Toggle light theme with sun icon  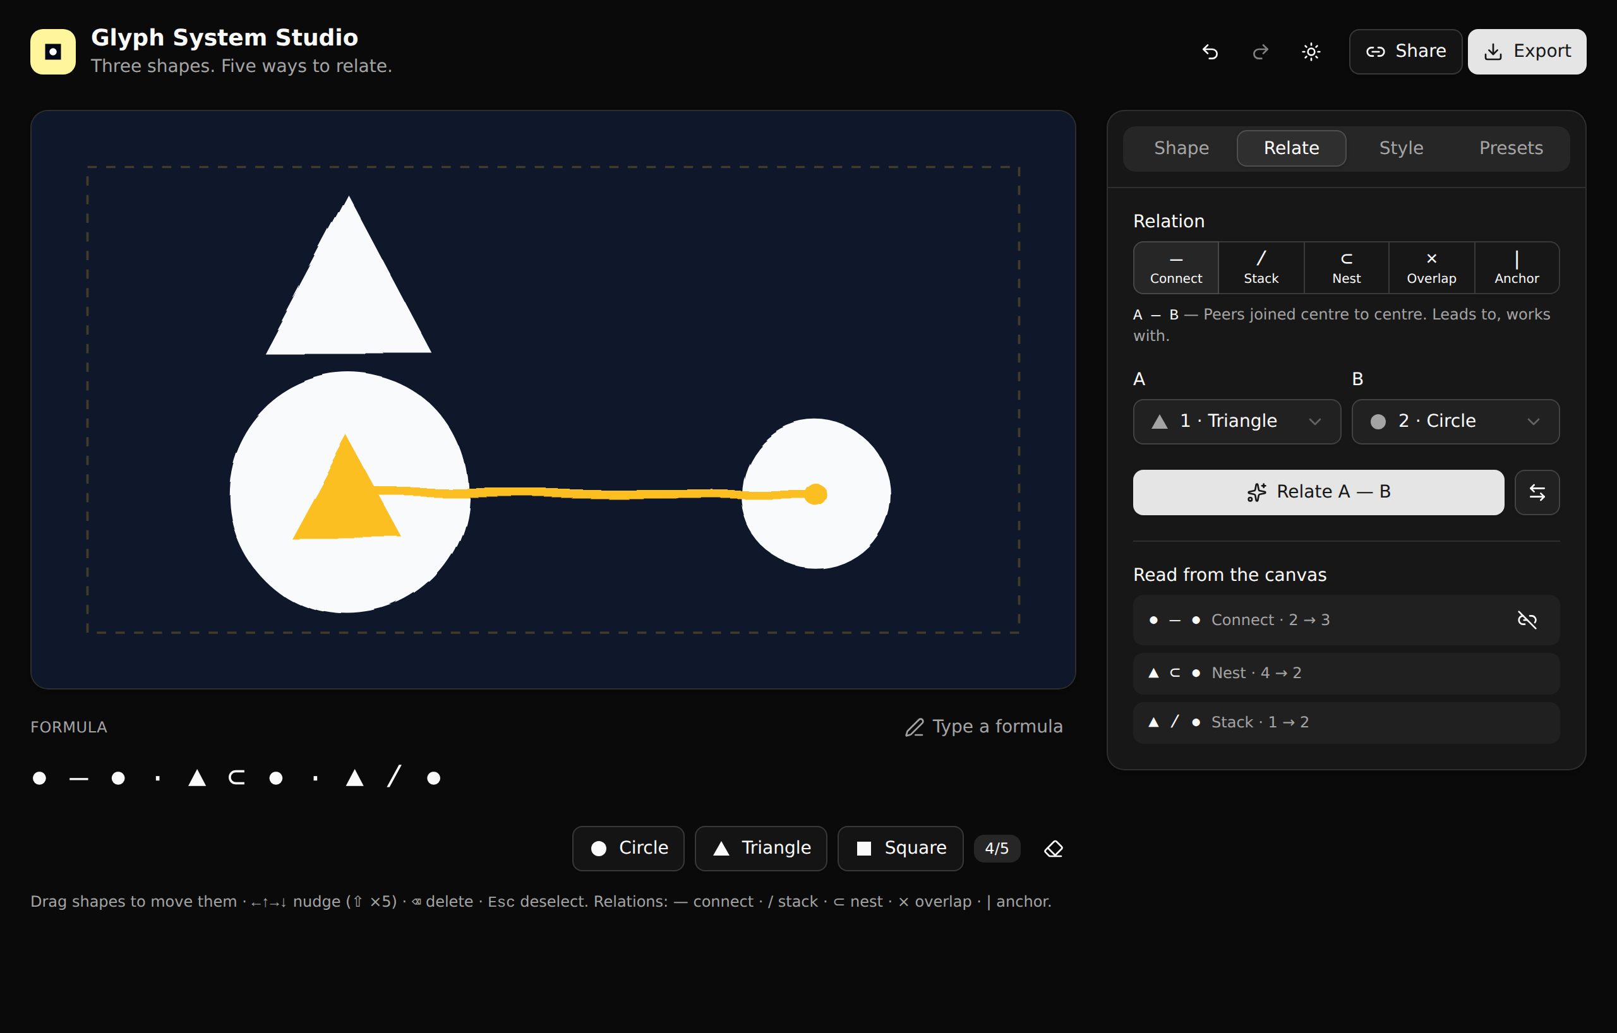pyautogui.click(x=1311, y=52)
